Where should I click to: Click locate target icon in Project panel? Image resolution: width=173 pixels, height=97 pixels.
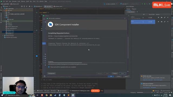(x=22, y=6)
